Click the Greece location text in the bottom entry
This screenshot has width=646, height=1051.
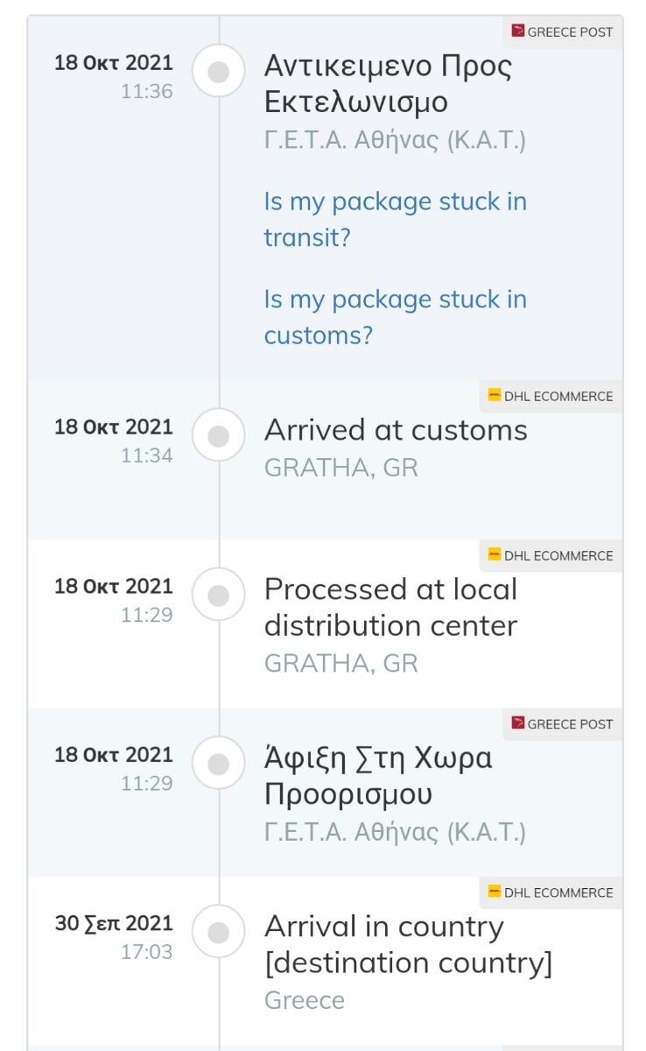pos(305,1000)
